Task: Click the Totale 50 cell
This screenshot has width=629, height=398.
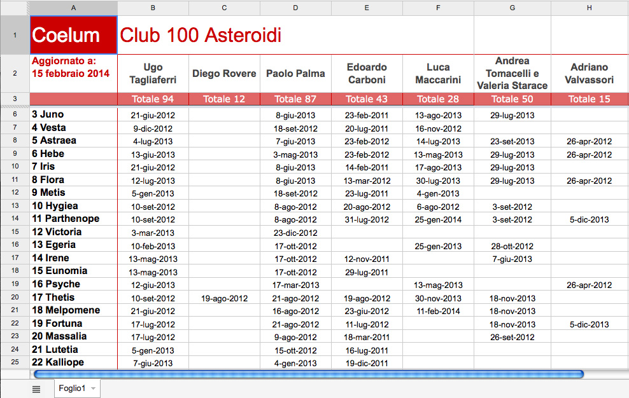Action: [512, 99]
